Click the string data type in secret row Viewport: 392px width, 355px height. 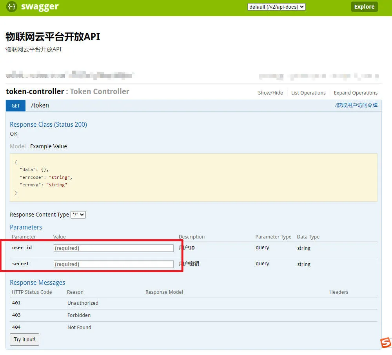[x=304, y=264]
